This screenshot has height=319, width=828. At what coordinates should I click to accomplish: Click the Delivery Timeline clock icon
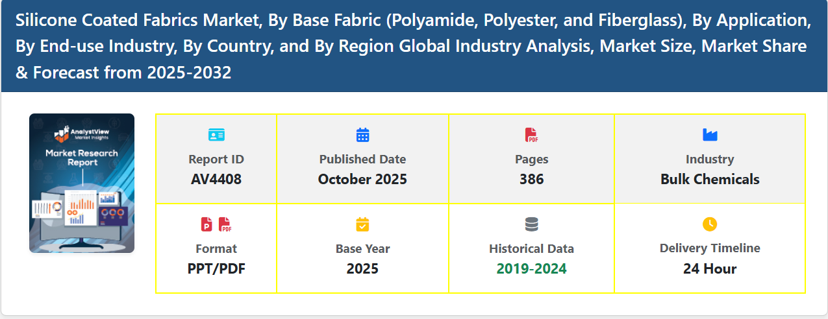pyautogui.click(x=710, y=224)
